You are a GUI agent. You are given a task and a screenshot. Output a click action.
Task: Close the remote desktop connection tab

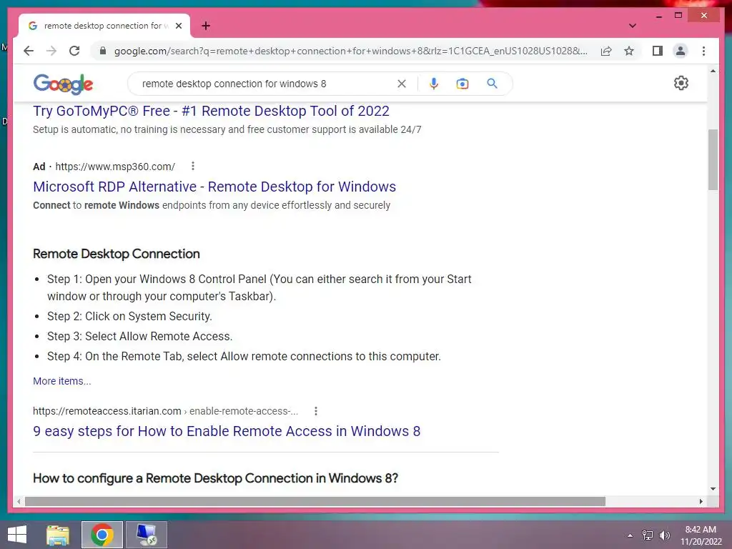[178, 26]
